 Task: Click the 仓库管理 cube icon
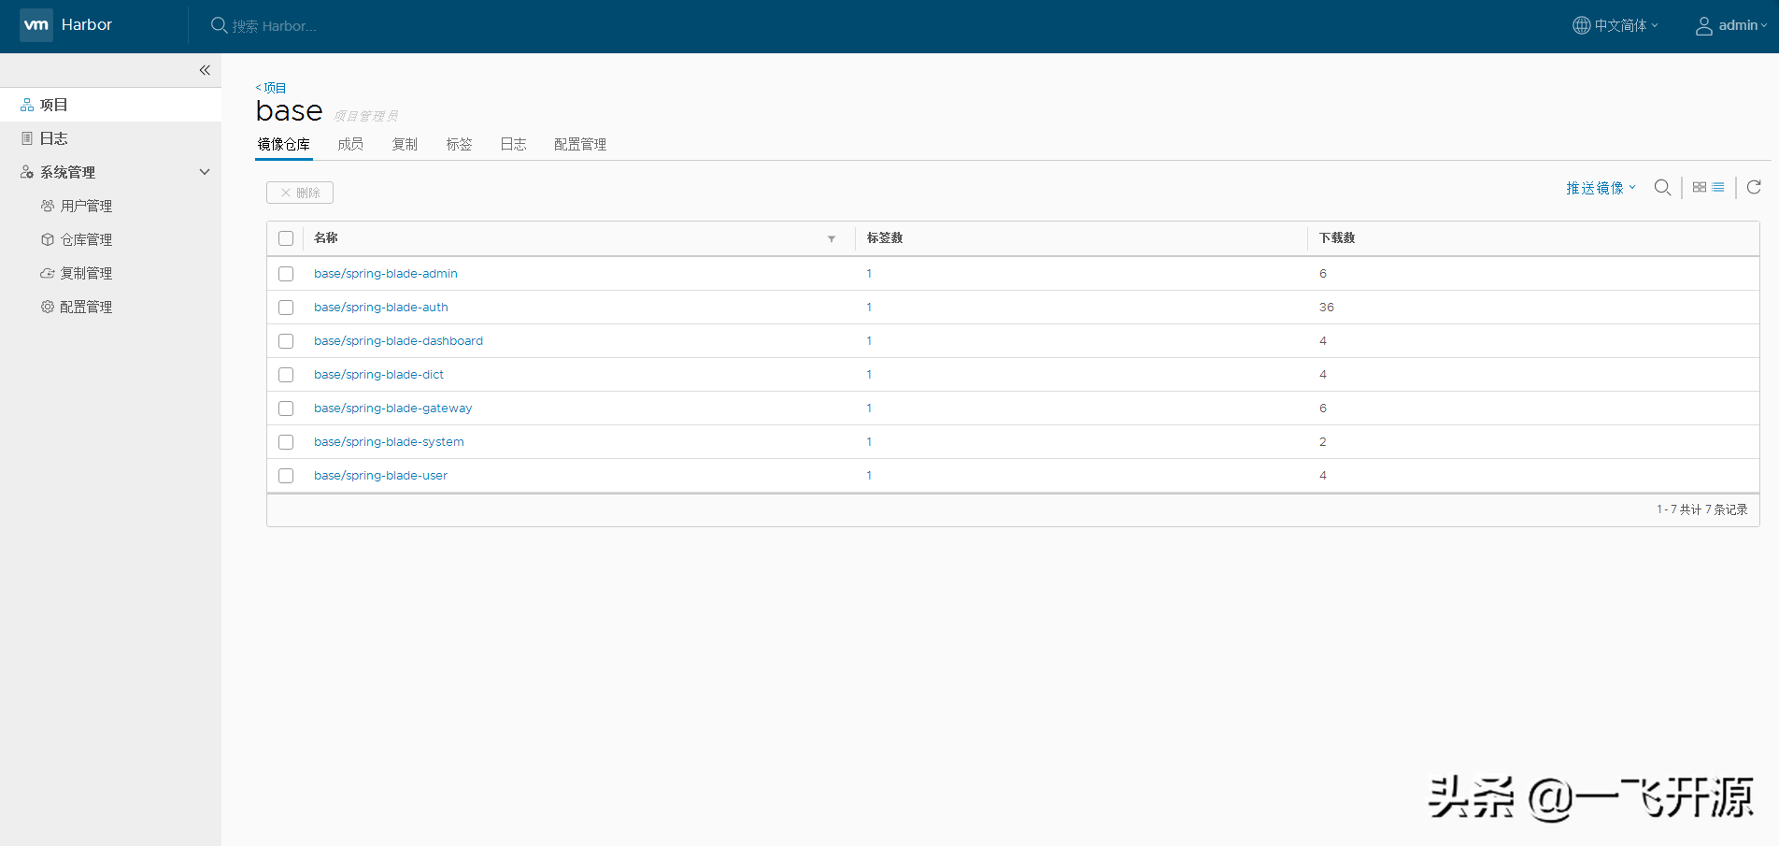pos(48,239)
